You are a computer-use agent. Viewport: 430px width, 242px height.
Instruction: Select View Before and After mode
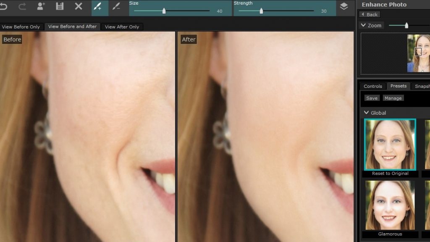(x=72, y=26)
